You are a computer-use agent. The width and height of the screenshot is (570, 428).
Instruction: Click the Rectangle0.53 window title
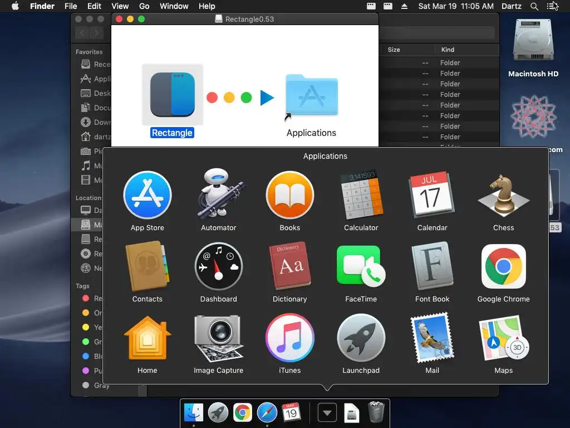coord(249,19)
